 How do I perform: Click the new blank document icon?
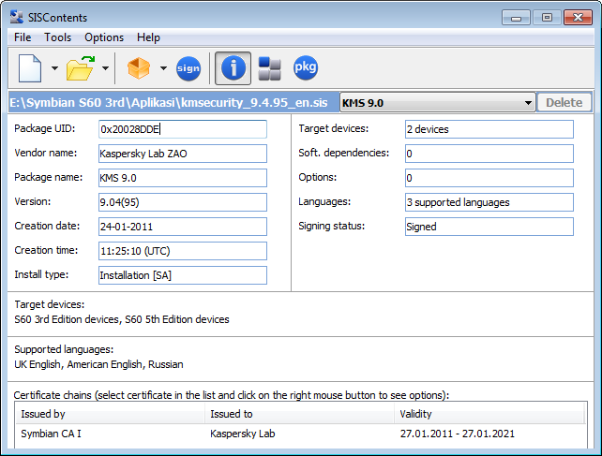[30, 68]
